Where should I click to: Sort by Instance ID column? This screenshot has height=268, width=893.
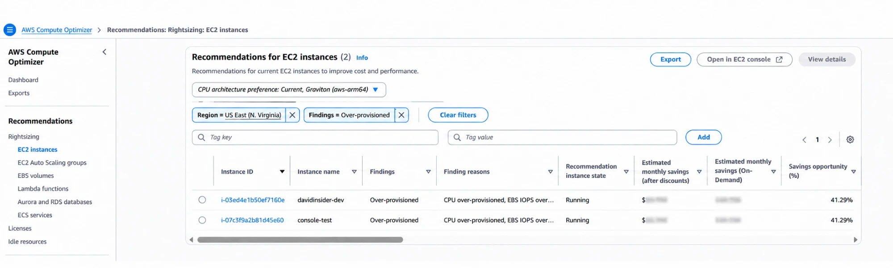click(x=282, y=172)
